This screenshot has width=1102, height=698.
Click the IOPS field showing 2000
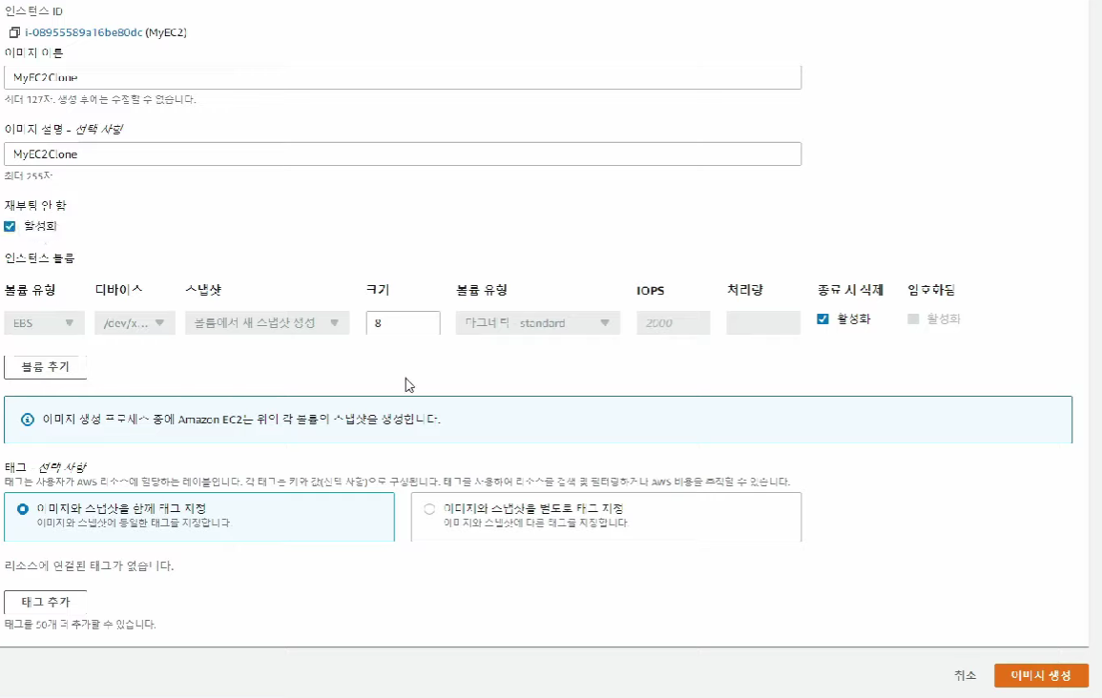674,323
